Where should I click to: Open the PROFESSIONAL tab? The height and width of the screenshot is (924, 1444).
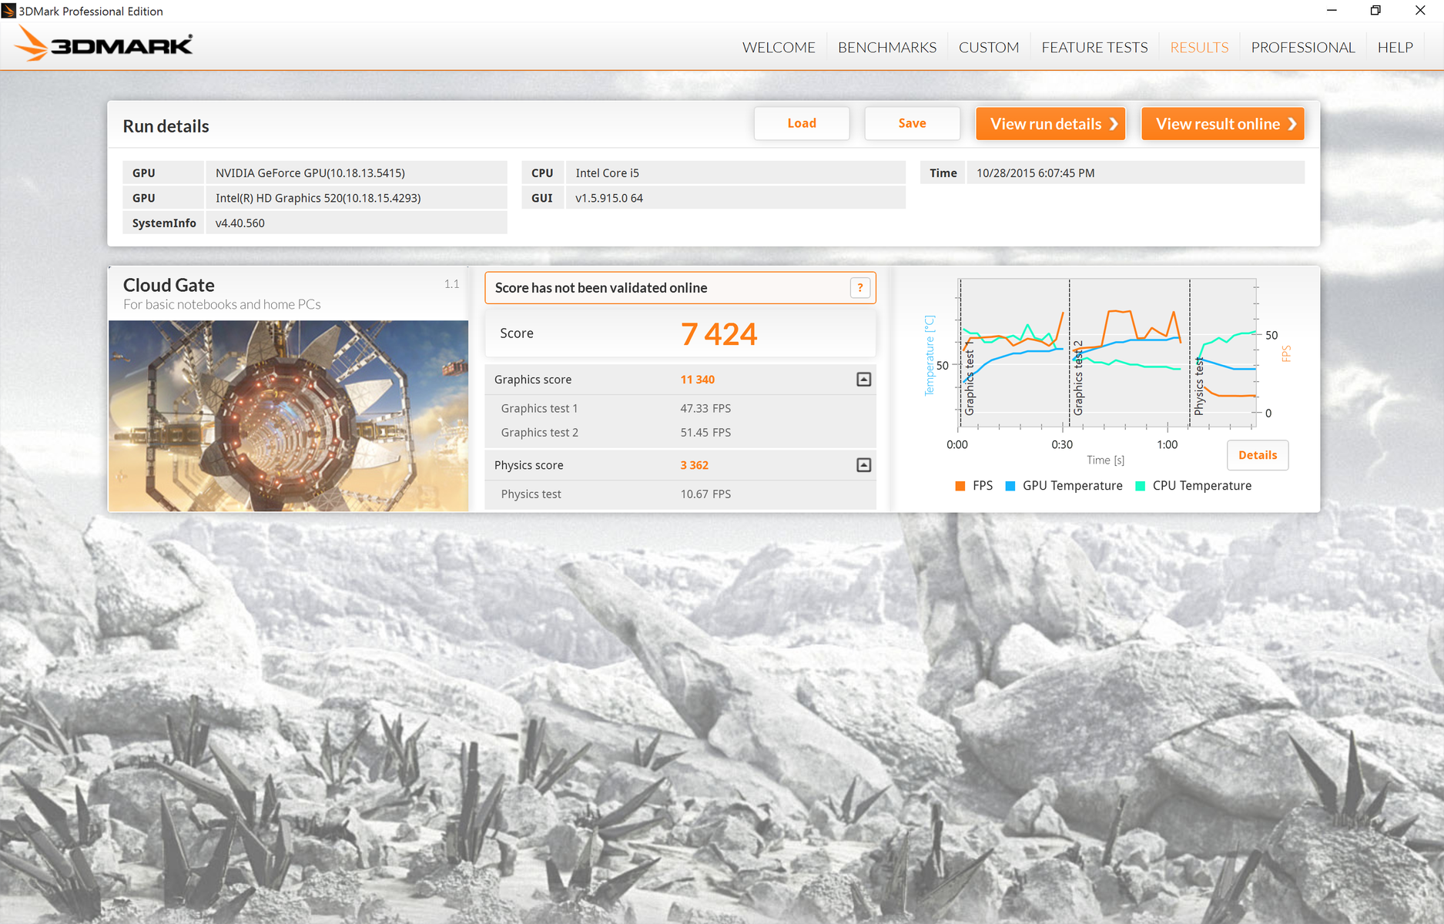tap(1303, 47)
